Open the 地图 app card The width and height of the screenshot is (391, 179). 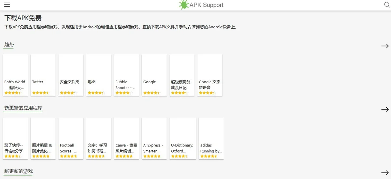pos(99,75)
